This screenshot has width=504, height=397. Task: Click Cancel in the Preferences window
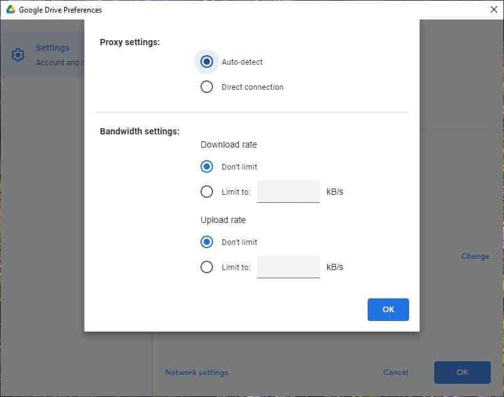pos(395,373)
